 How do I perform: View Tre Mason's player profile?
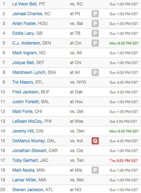22,82
